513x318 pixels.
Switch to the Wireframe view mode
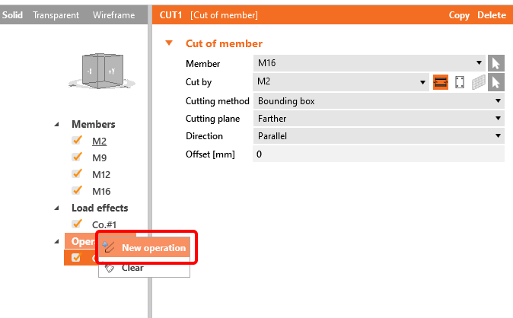[x=113, y=15]
